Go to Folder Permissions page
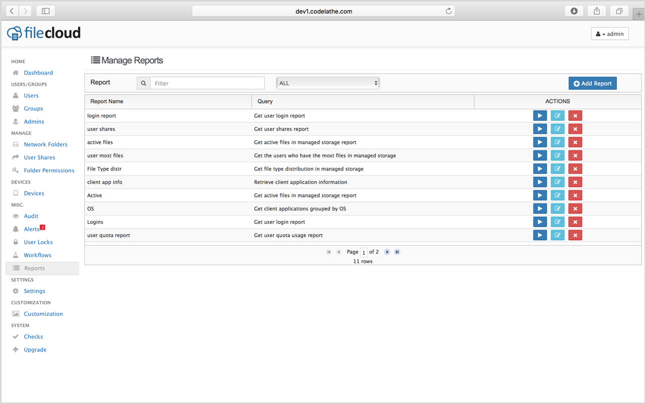Screen dimensions: 646x404 click(49, 170)
